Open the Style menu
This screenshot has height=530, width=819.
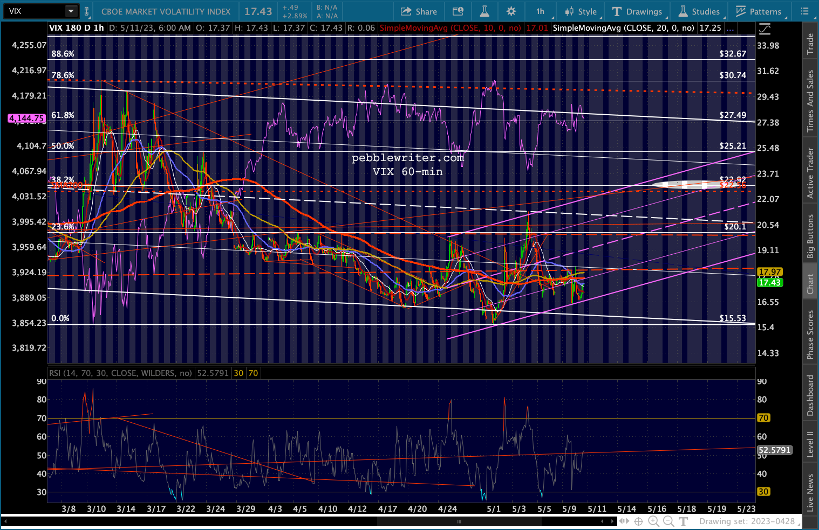click(581, 11)
